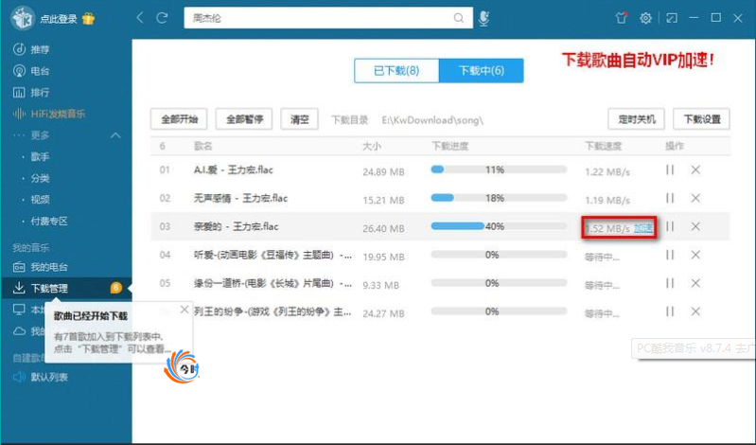Click the 加速 link on 亲爱的 row
This screenshot has width=756, height=445.
click(643, 228)
